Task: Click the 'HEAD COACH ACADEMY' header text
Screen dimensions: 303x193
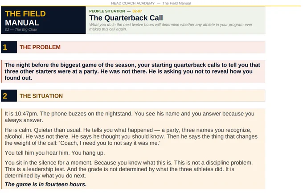Action: pos(133,3)
